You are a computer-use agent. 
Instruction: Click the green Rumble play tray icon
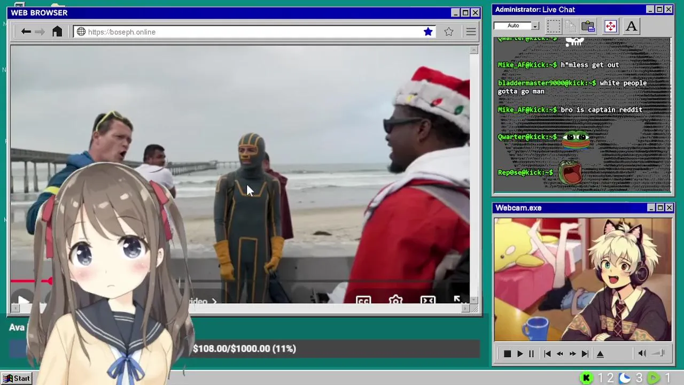pyautogui.click(x=654, y=379)
